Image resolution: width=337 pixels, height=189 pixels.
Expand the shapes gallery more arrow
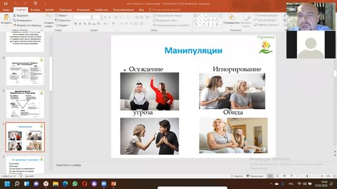click(221, 25)
